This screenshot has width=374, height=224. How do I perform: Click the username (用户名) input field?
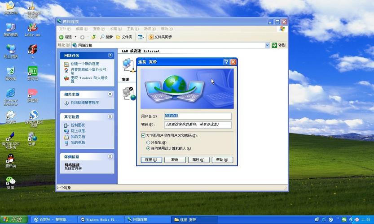(198, 116)
